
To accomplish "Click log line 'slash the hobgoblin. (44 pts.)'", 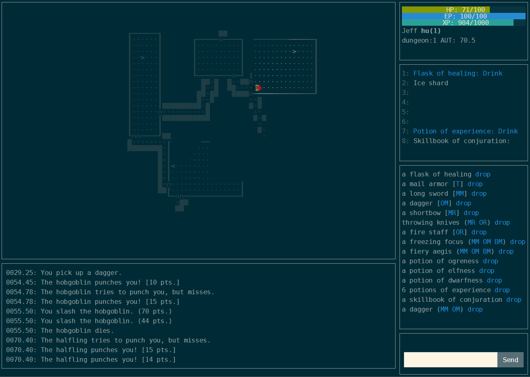I will (114, 321).
